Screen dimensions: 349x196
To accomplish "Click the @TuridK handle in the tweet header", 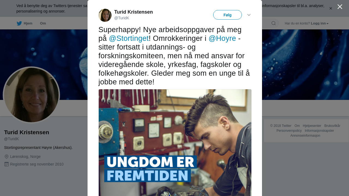I will point(122,18).
